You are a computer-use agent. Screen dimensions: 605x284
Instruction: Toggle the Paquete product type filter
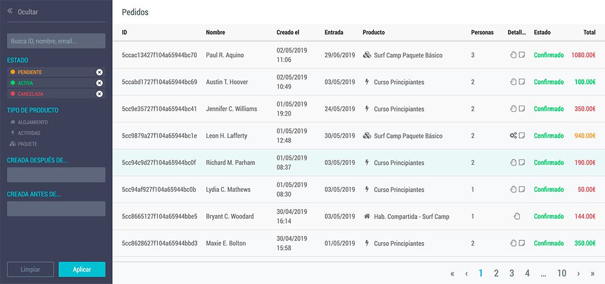[x=24, y=144]
